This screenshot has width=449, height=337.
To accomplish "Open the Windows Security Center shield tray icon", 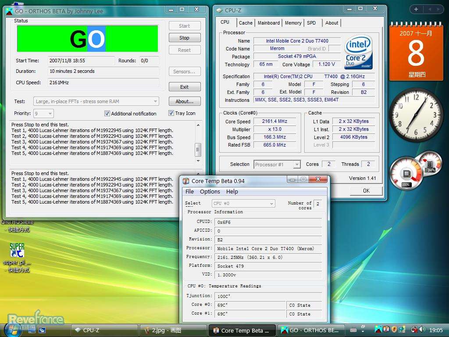I will click(x=394, y=330).
